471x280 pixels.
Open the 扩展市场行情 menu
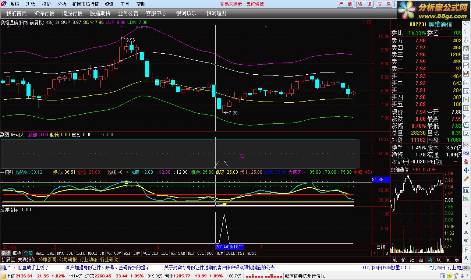pyautogui.click(x=86, y=4)
